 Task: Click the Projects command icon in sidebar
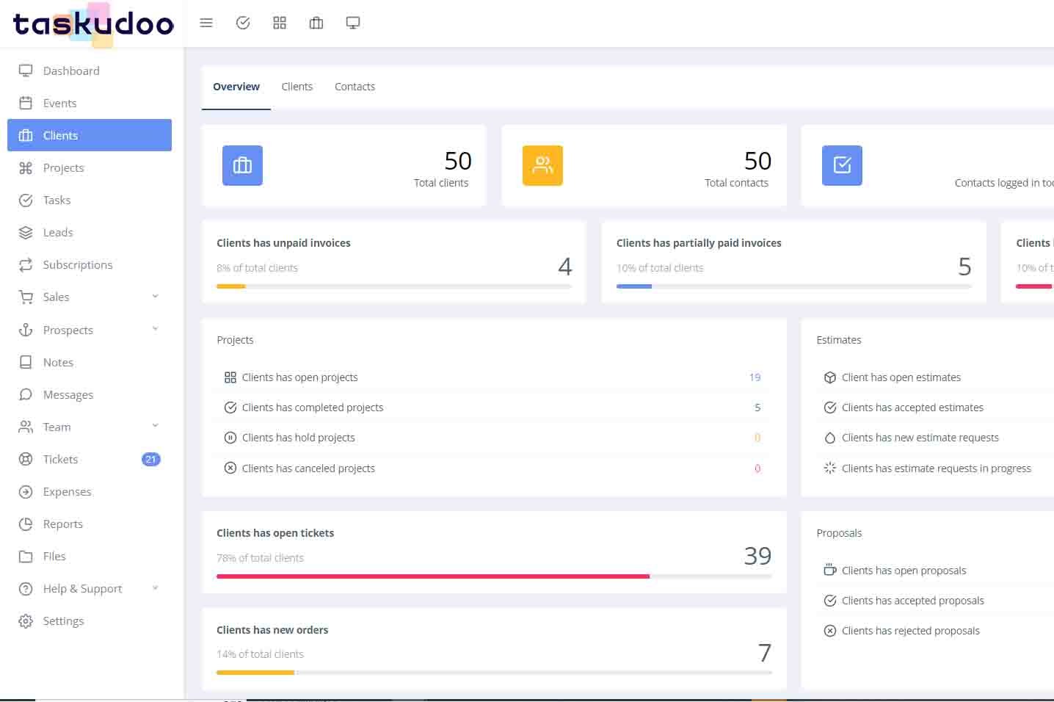[26, 167]
